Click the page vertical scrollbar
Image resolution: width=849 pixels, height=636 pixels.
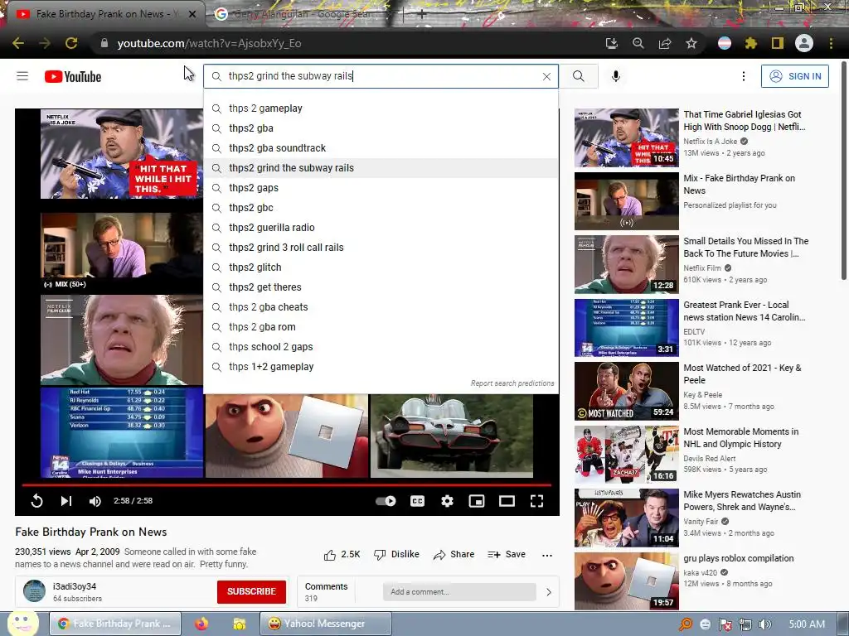click(x=843, y=172)
